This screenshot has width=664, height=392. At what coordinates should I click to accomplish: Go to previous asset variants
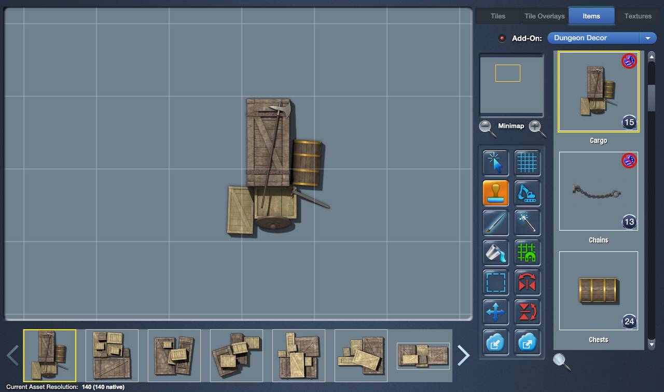click(13, 355)
